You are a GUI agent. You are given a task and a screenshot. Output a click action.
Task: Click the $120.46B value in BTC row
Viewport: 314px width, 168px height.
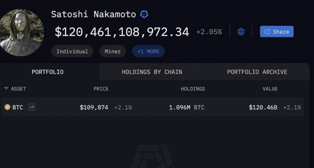[x=263, y=108]
